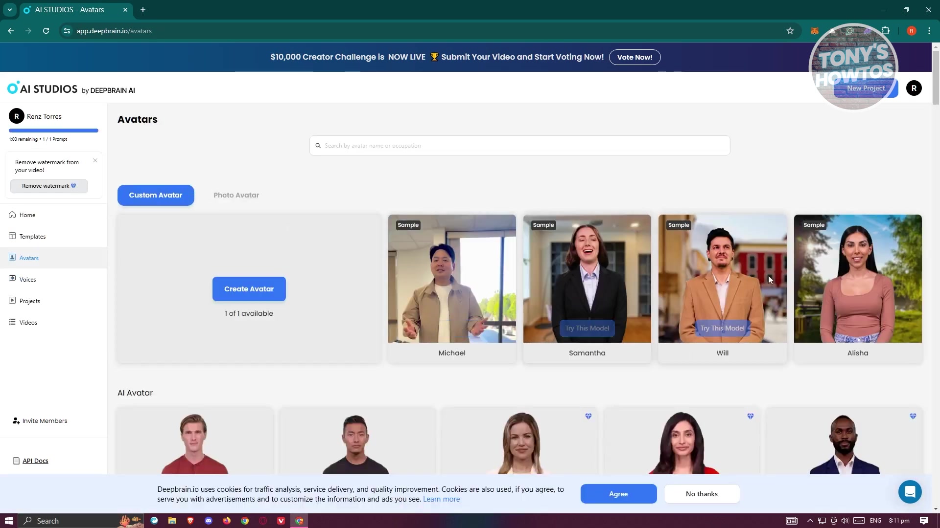Click the Windows taskbar Search box
This screenshot has width=940, height=528.
click(x=81, y=521)
